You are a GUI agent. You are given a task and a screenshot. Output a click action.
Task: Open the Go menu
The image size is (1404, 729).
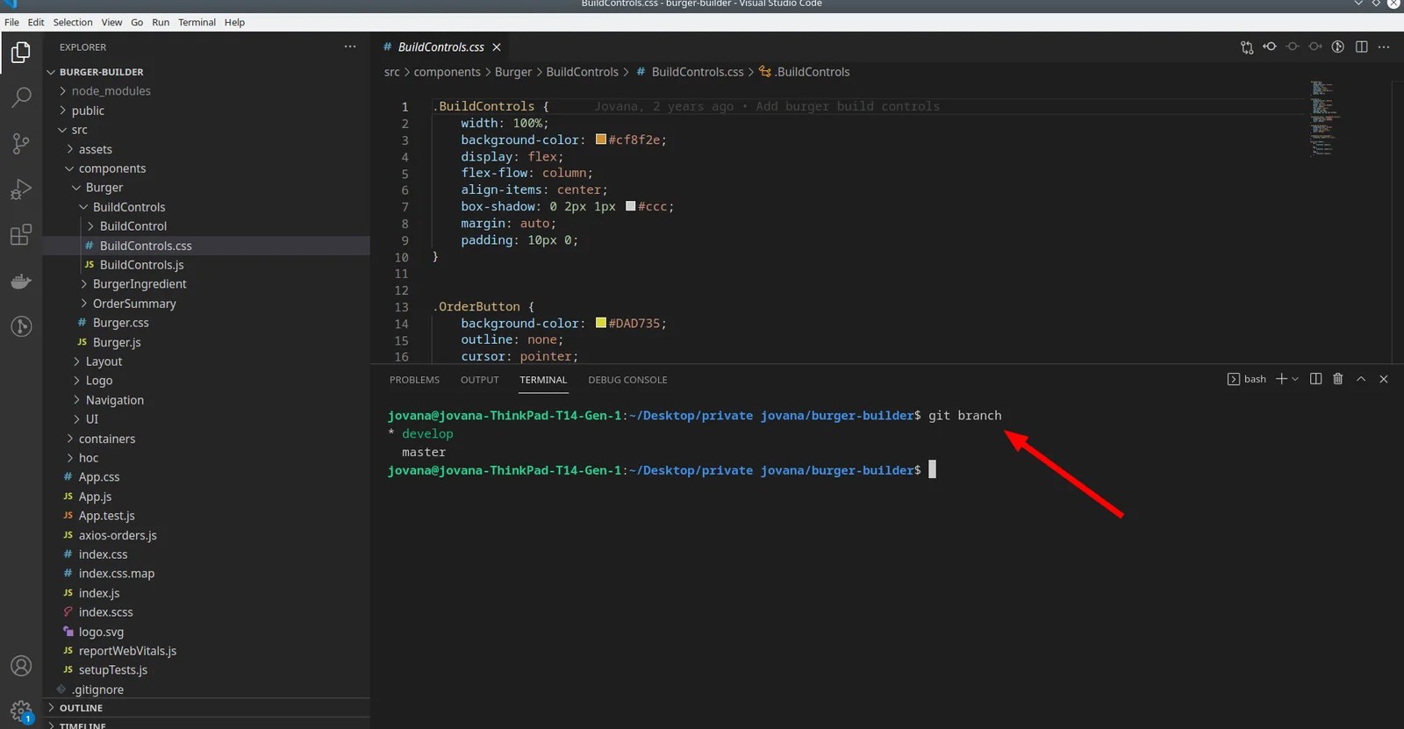137,23
